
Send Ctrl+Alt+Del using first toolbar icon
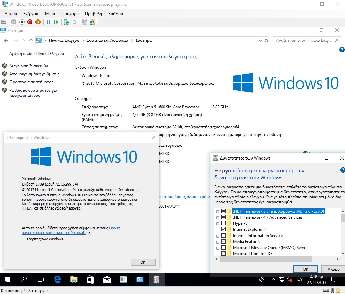click(x=4, y=22)
